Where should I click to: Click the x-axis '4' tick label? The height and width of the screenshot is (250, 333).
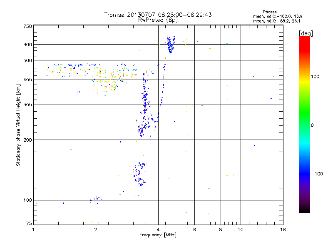[x=158, y=230]
